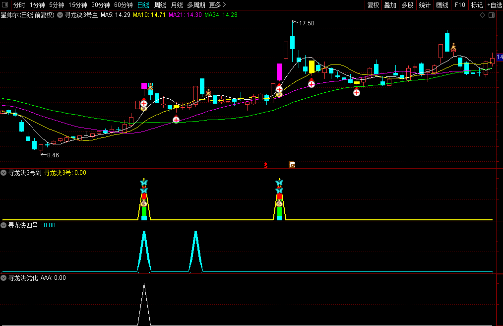Click the first butterfly icon in 寻龙诀3号副 panel
This screenshot has width=503, height=326.
pos(144,183)
